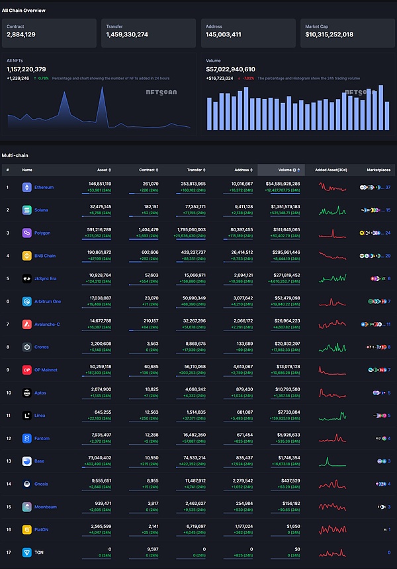Click the Avalanche-C logo icon

[27, 324]
